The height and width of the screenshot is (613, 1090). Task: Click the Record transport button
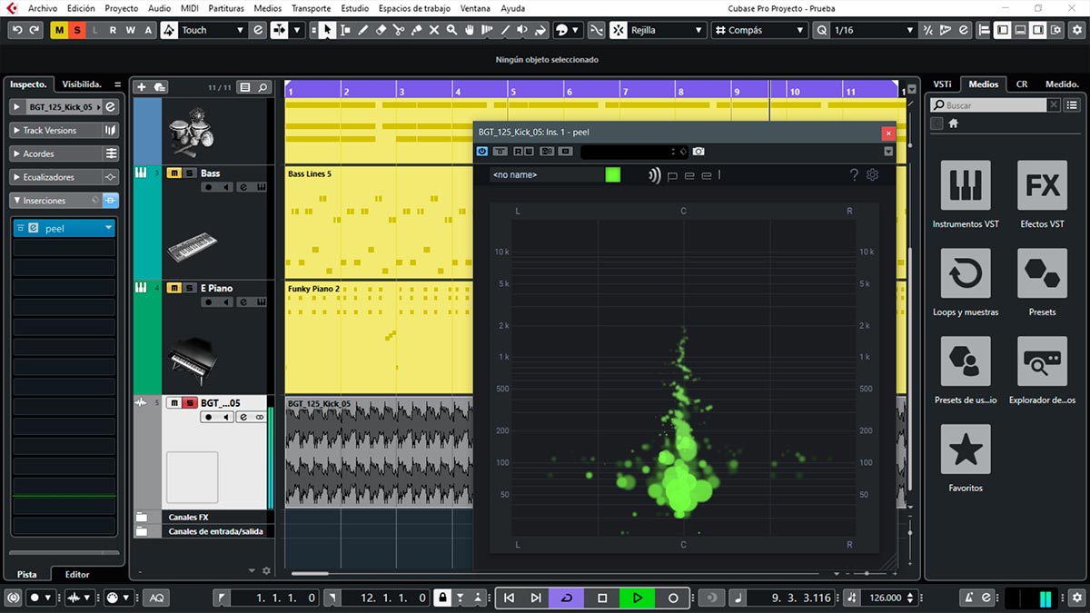point(673,598)
